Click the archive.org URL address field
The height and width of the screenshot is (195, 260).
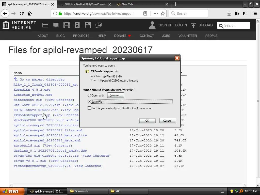pos(98,13)
